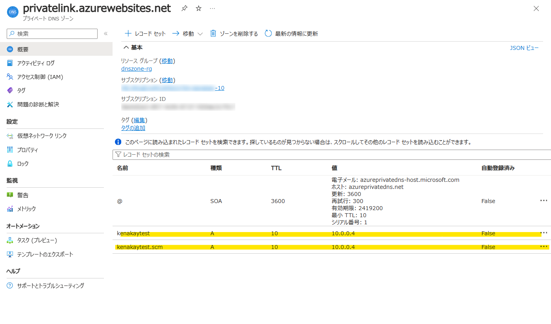Open the JSON ビュー link
Screen dimensions: 551x324
524,48
